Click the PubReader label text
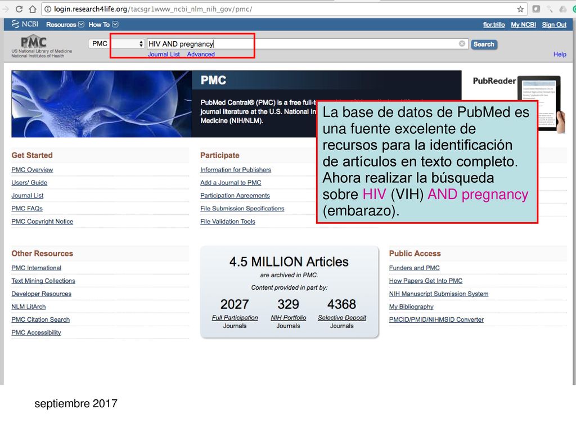The image size is (576, 432). (x=494, y=81)
